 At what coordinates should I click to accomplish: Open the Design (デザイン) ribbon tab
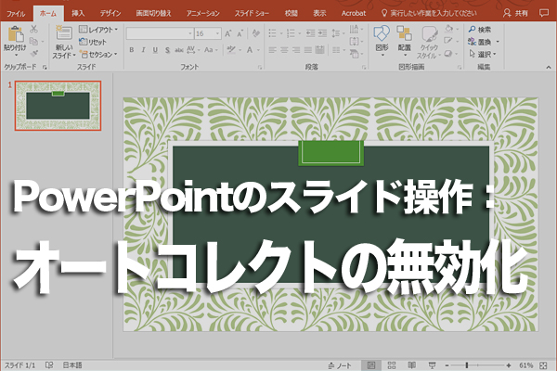110,14
